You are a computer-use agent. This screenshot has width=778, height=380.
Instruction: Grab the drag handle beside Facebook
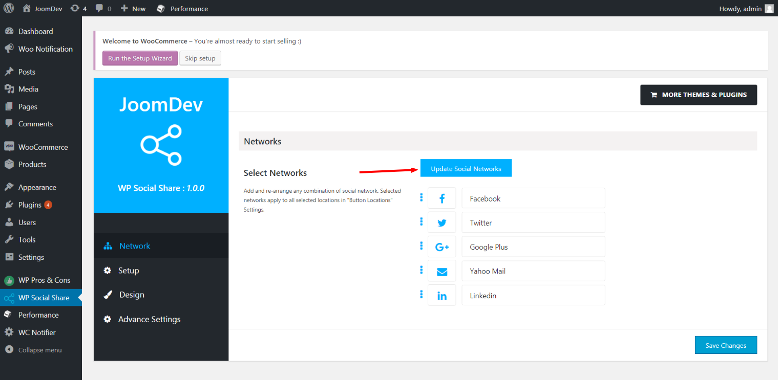pos(422,197)
